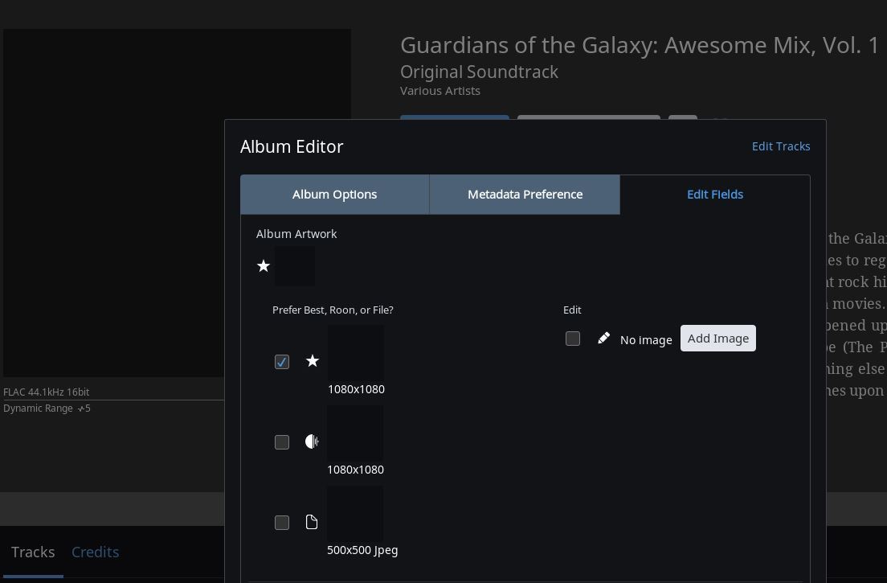Check the File artwork preference checkbox
Screen dimensions: 887x583
[x=282, y=523]
